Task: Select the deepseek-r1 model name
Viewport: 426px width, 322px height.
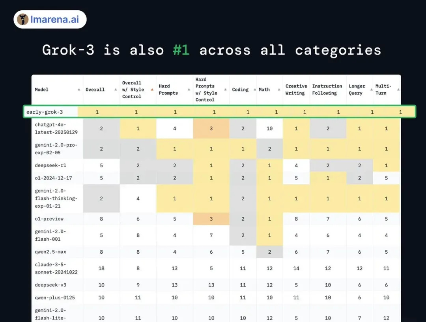Action: tap(50, 165)
